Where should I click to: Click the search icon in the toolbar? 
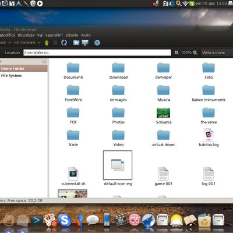click(x=97, y=43)
